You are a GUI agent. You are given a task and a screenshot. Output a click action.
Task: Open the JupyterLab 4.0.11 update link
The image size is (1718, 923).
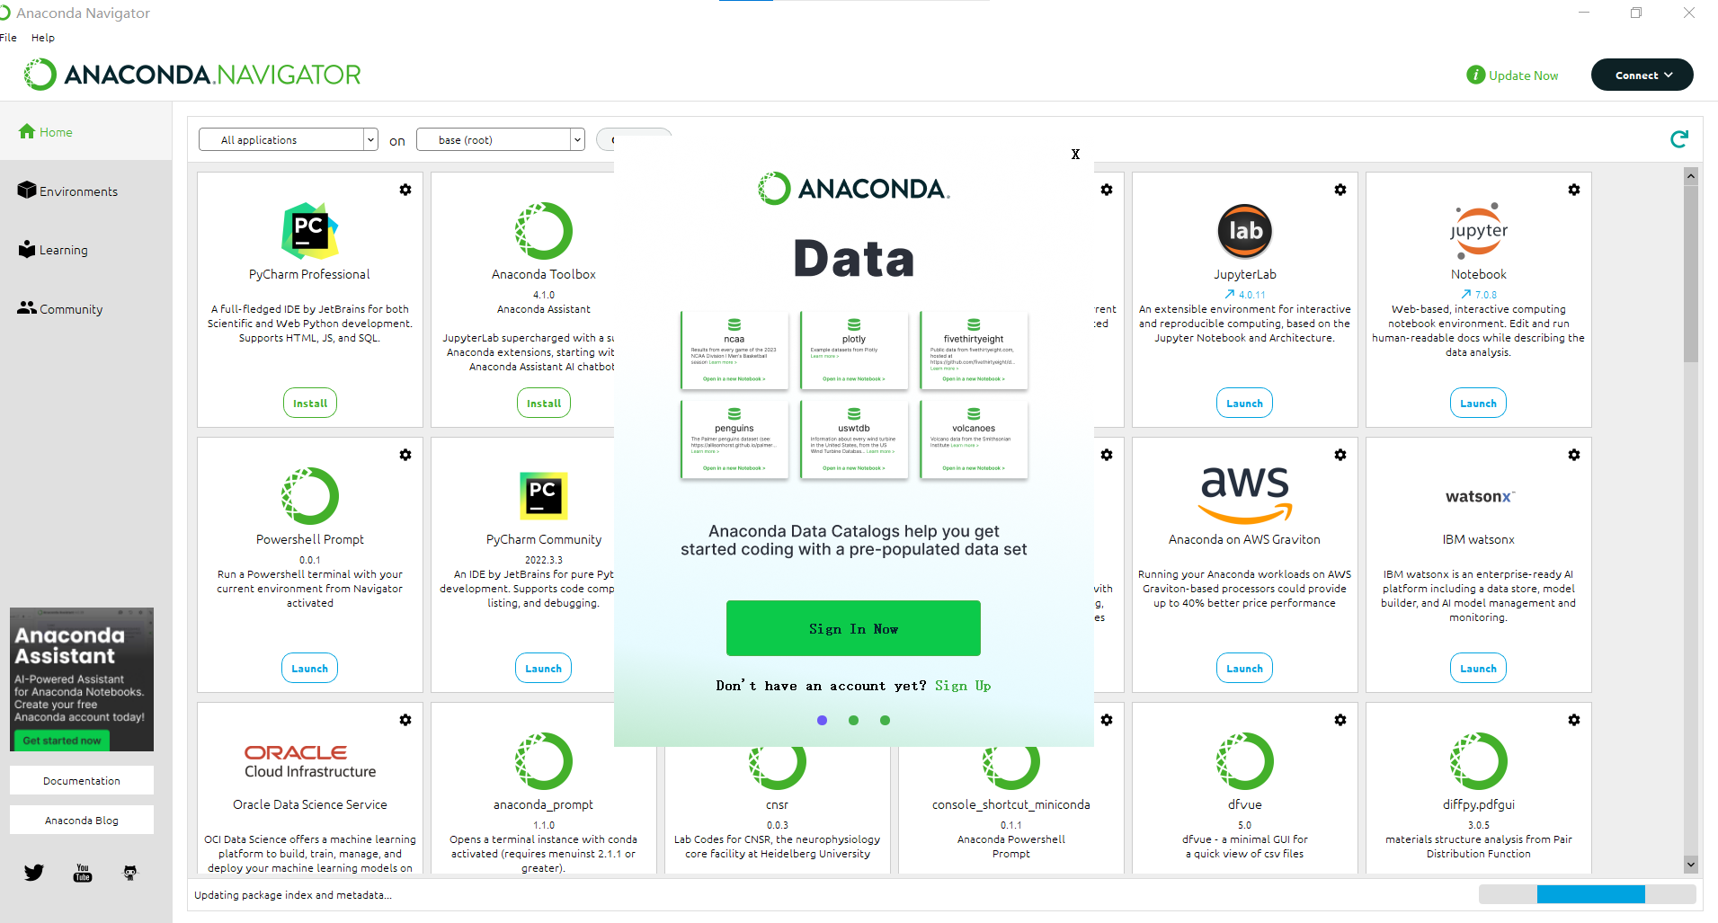[x=1245, y=294]
